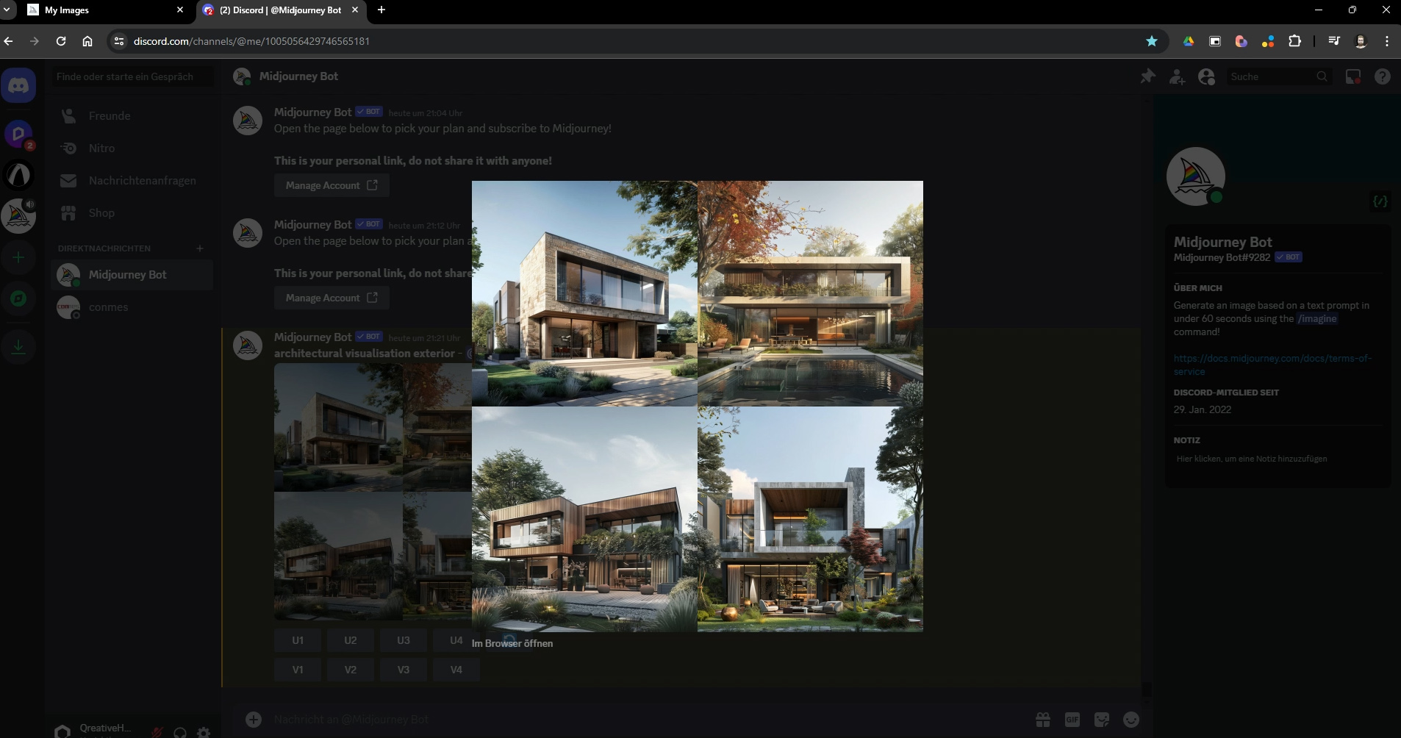Reload the page in the browser

pyautogui.click(x=61, y=41)
